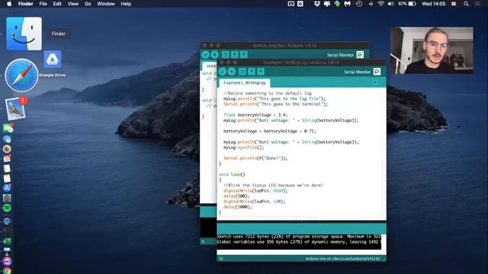This screenshot has height=274, width=488.
Task: Click Upload in the sketch_aug26a window
Action: pos(215,55)
